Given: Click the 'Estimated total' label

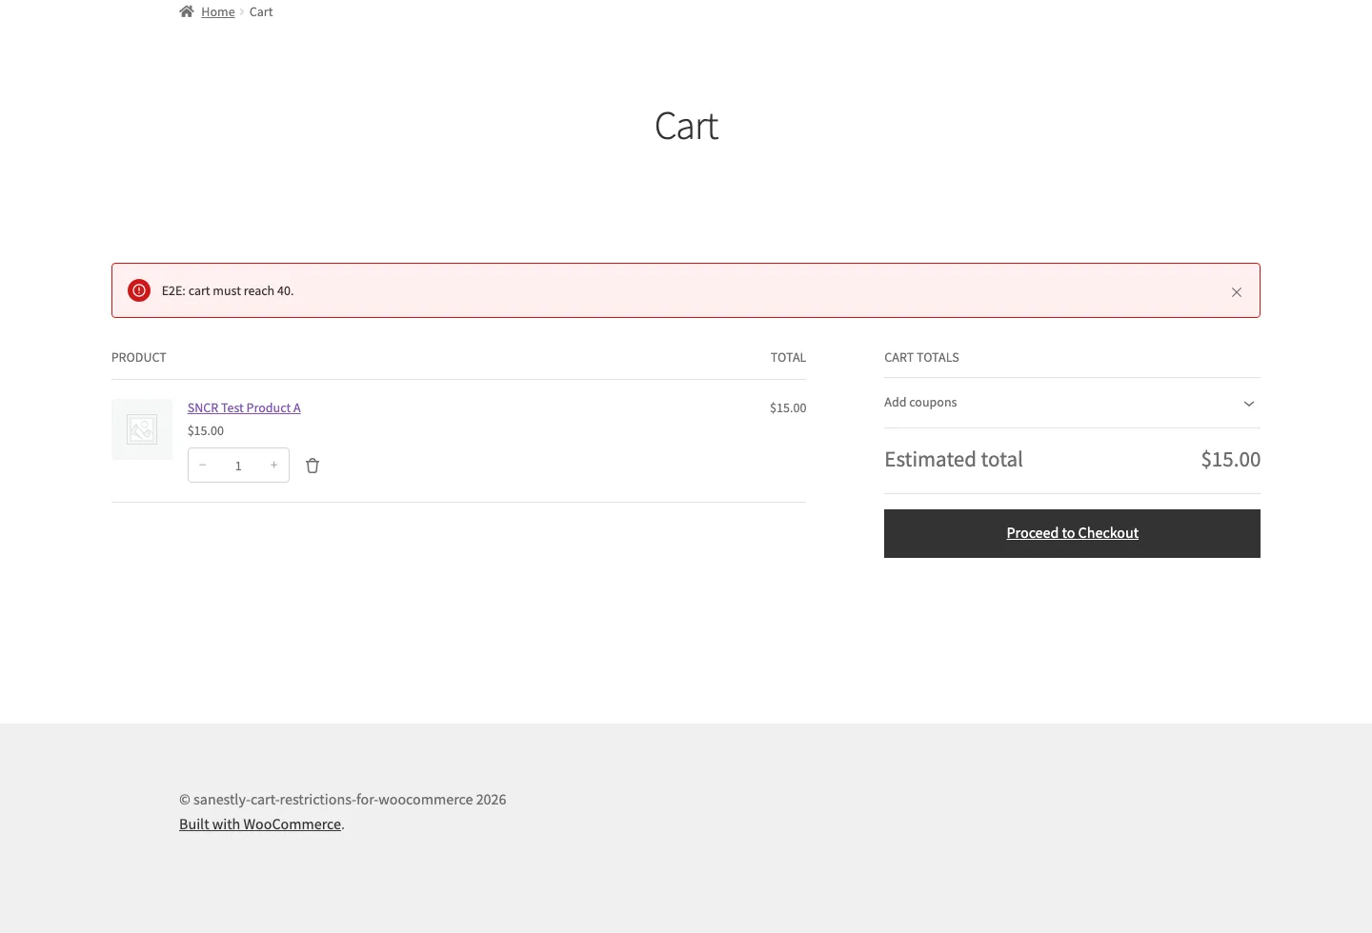Looking at the screenshot, I should click(x=954, y=459).
